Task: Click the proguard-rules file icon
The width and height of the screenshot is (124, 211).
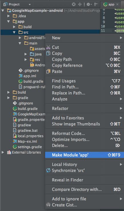Action: click(20, 87)
